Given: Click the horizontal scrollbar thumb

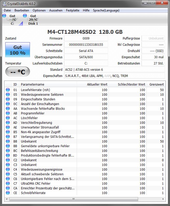Looking at the screenshot, I should tap(74, 199).
